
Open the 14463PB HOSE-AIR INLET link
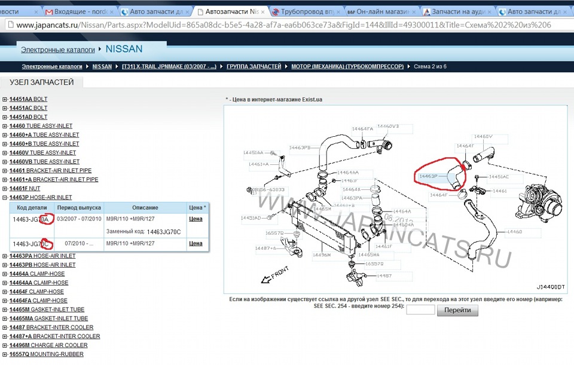tap(42, 265)
